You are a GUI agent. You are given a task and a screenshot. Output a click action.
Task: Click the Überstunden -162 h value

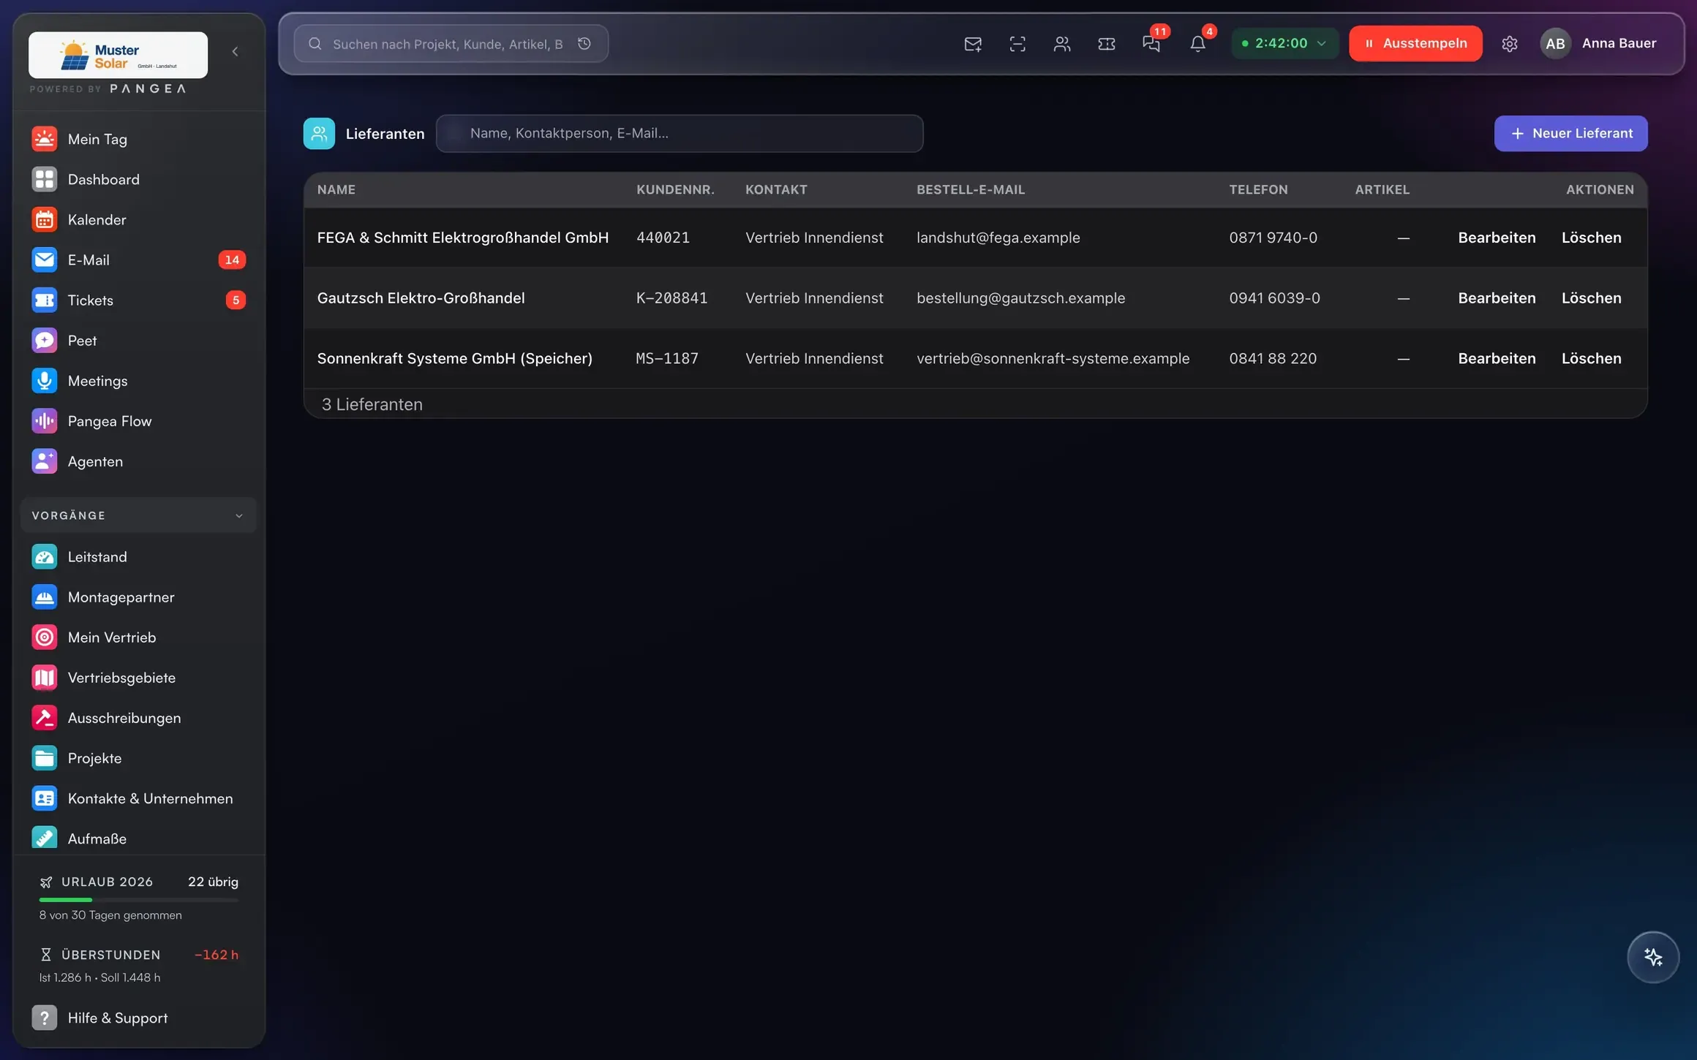pos(217,955)
